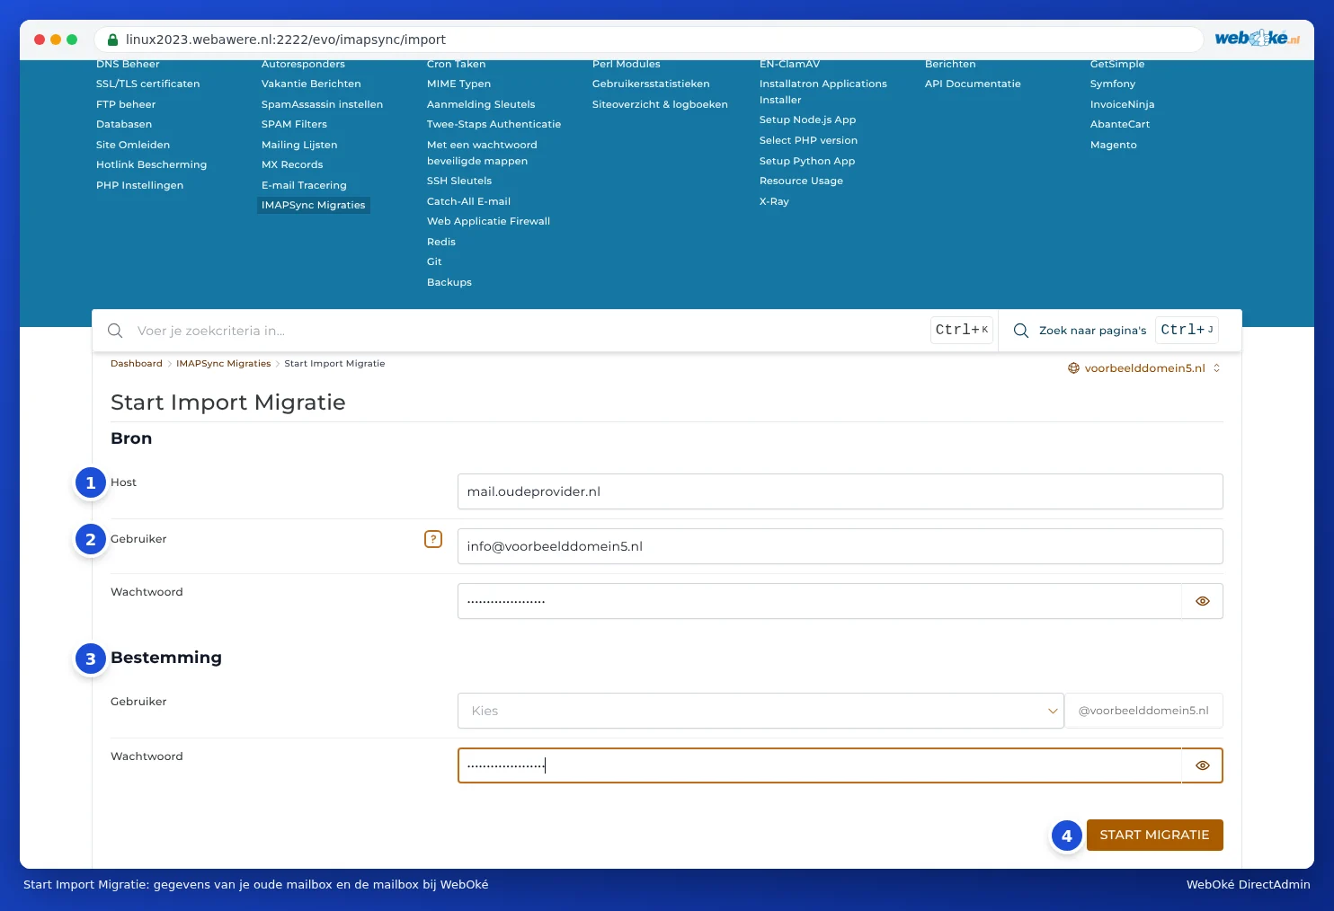Open SSL/TLS certificaten link
The image size is (1334, 911).
[x=148, y=84]
